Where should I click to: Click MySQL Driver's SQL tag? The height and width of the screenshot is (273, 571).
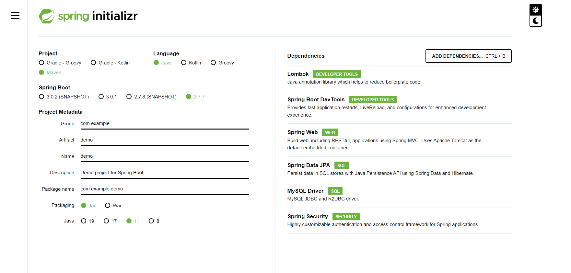tap(335, 191)
